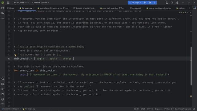Open the Terminal tool window
Viewport: 197px width, 111px height.
(2, 84)
